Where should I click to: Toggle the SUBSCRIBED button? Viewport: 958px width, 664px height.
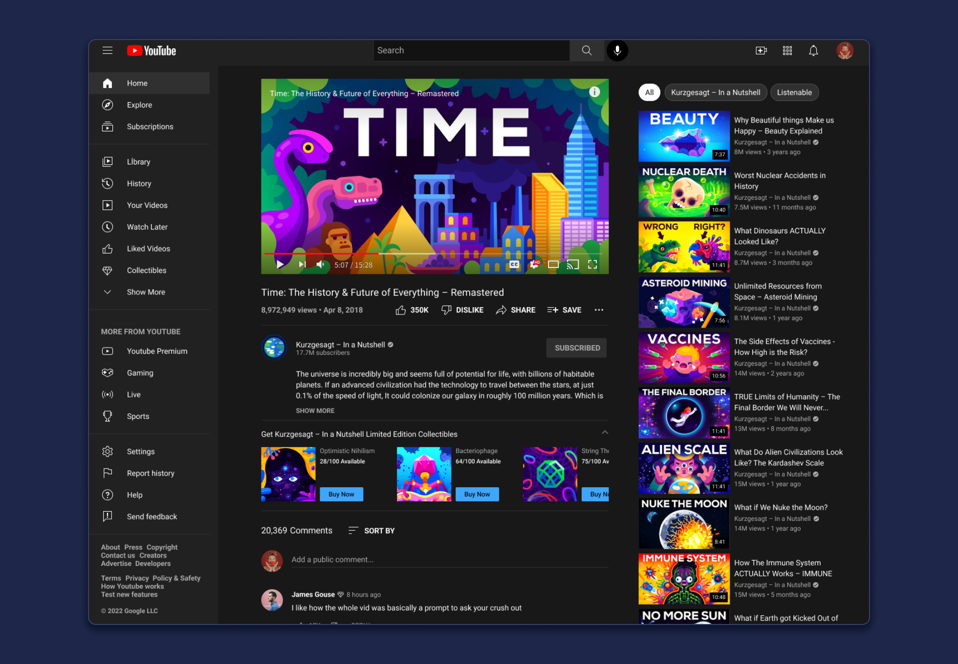tap(577, 348)
